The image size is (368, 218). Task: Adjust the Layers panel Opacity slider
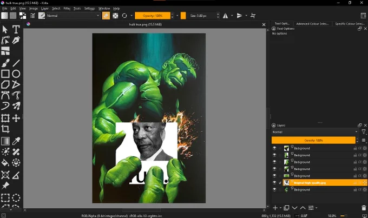(x=313, y=140)
